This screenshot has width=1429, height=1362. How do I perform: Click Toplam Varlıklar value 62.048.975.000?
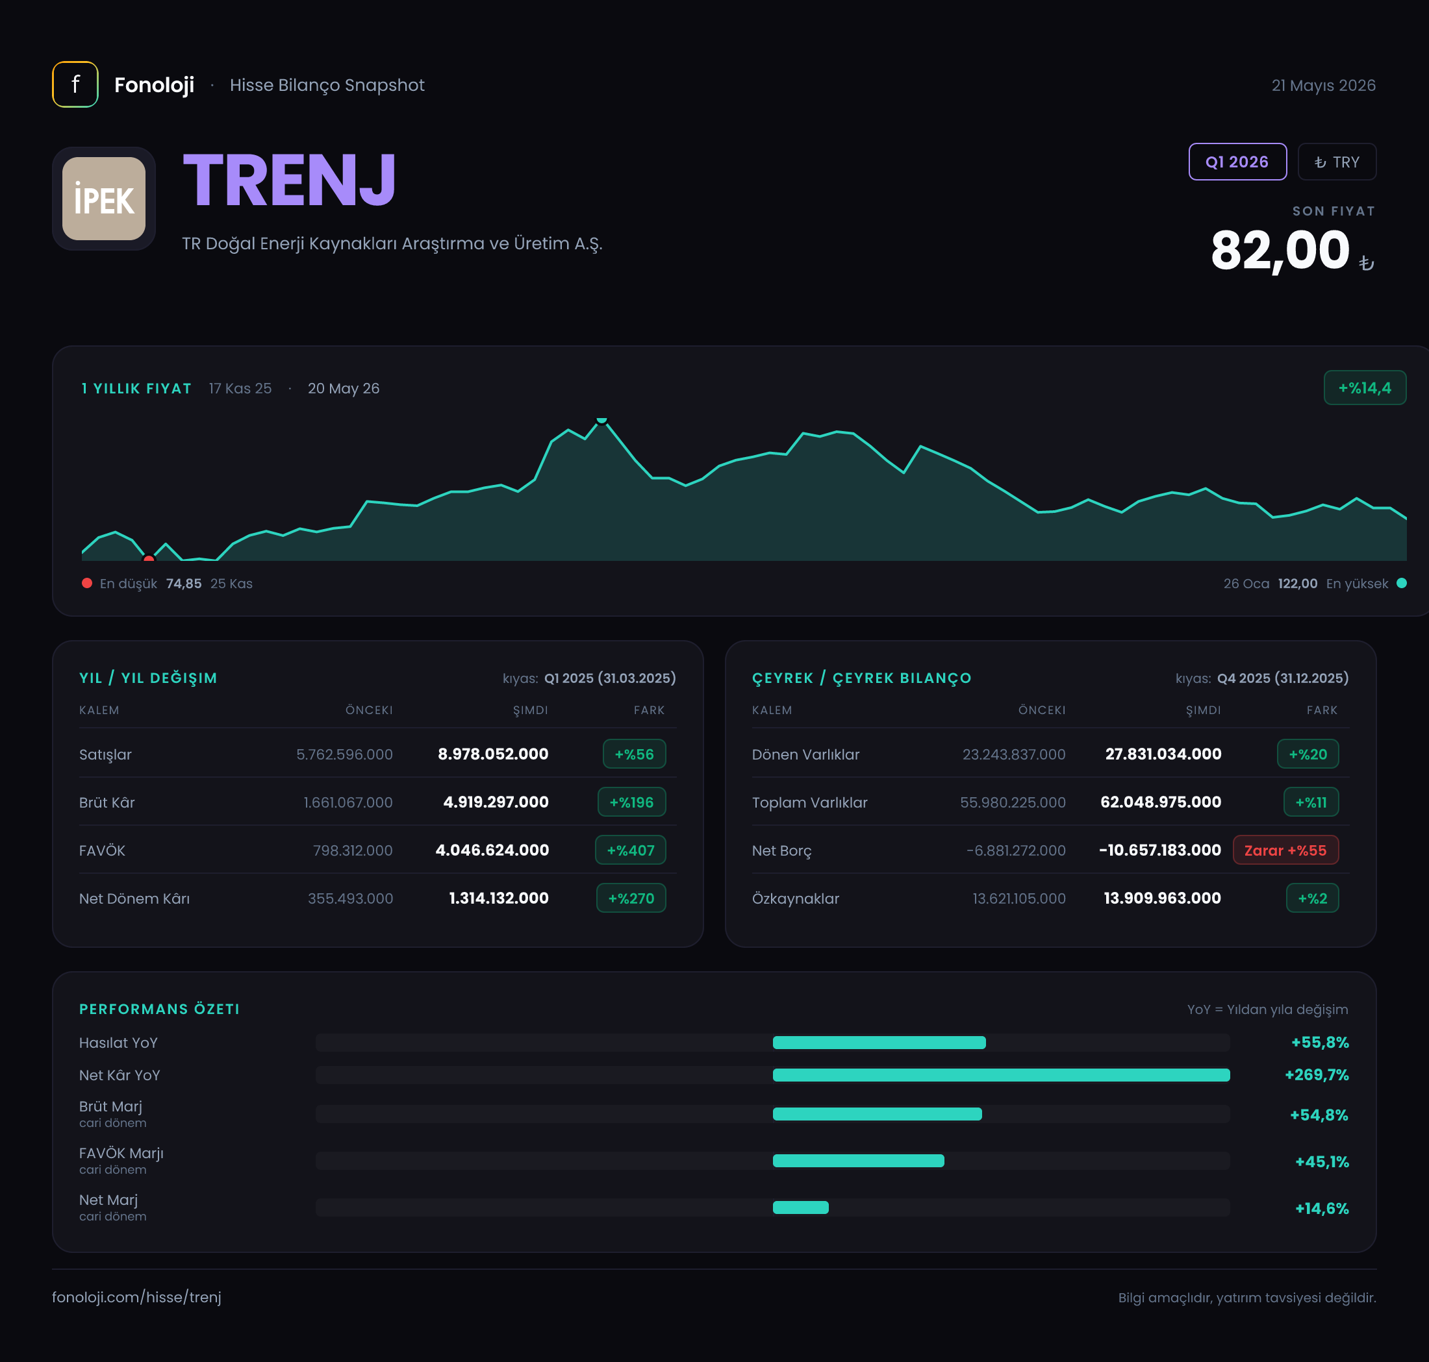1161,802
